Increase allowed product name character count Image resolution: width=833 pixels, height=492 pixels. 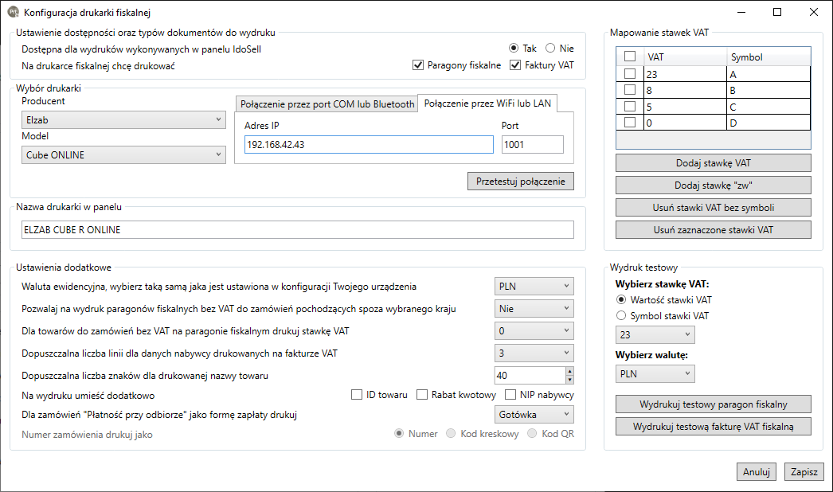(x=569, y=371)
